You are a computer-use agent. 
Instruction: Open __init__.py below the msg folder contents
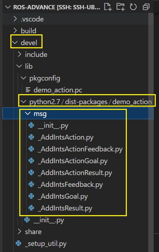(49, 220)
